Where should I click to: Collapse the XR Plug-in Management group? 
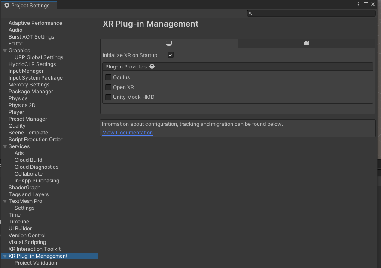click(x=5, y=256)
